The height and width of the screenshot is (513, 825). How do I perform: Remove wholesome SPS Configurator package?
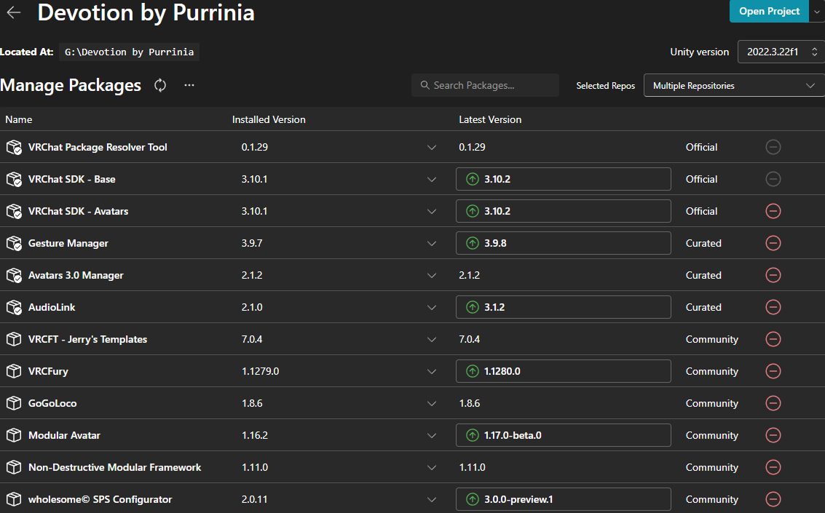pyautogui.click(x=773, y=499)
